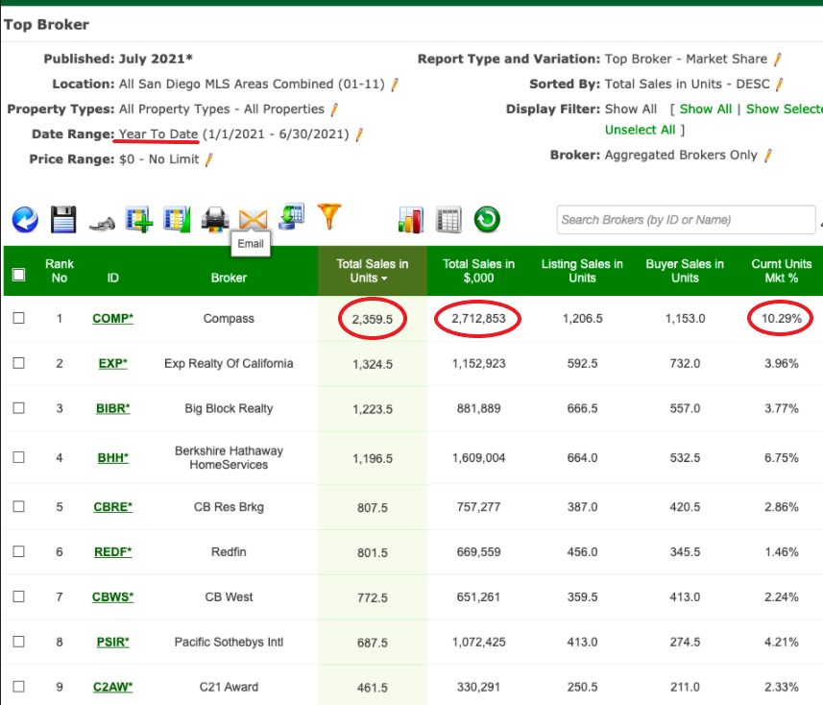Check the Big Block Realty row checkbox

[x=19, y=408]
